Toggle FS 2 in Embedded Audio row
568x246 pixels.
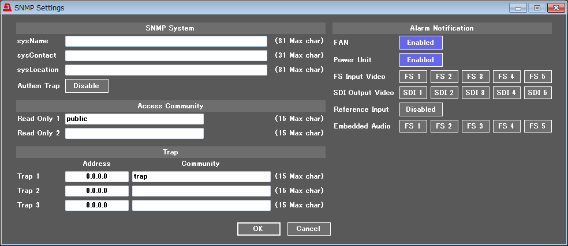coord(444,126)
